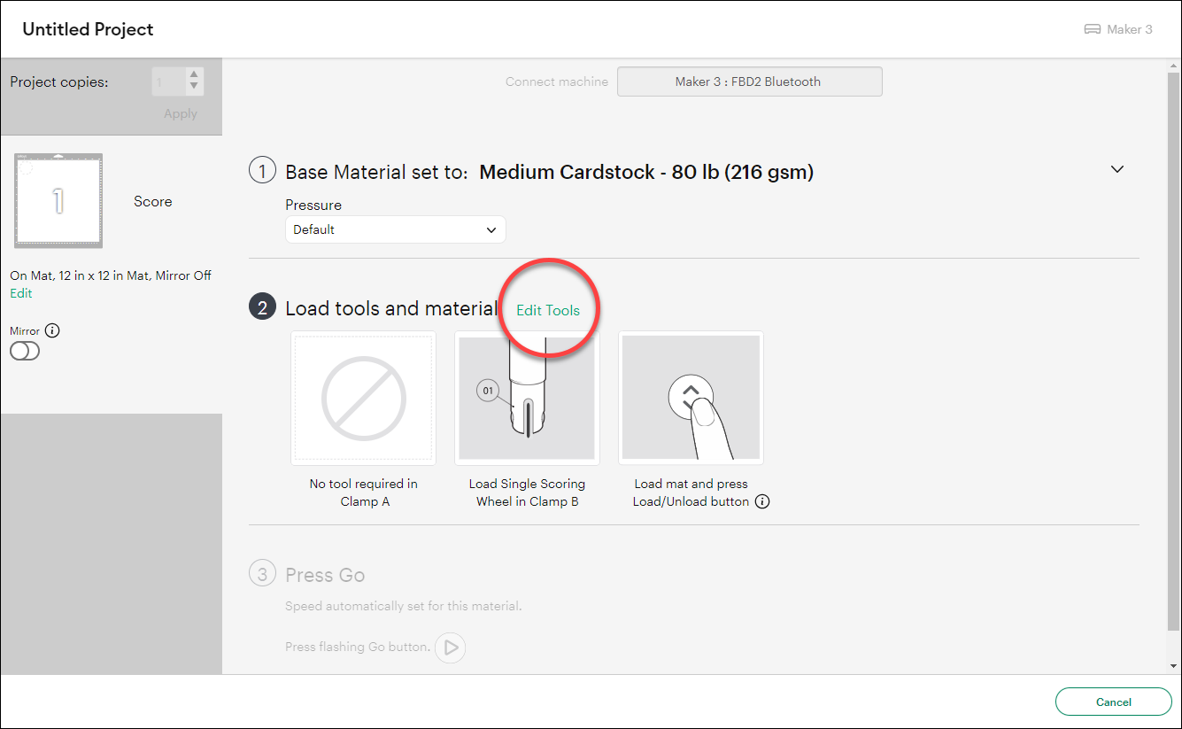Click the Project copies number field
This screenshot has width=1182, height=729.
pos(167,81)
